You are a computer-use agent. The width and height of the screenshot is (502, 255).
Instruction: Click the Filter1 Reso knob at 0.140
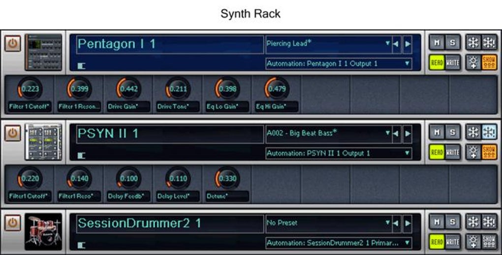tap(79, 179)
